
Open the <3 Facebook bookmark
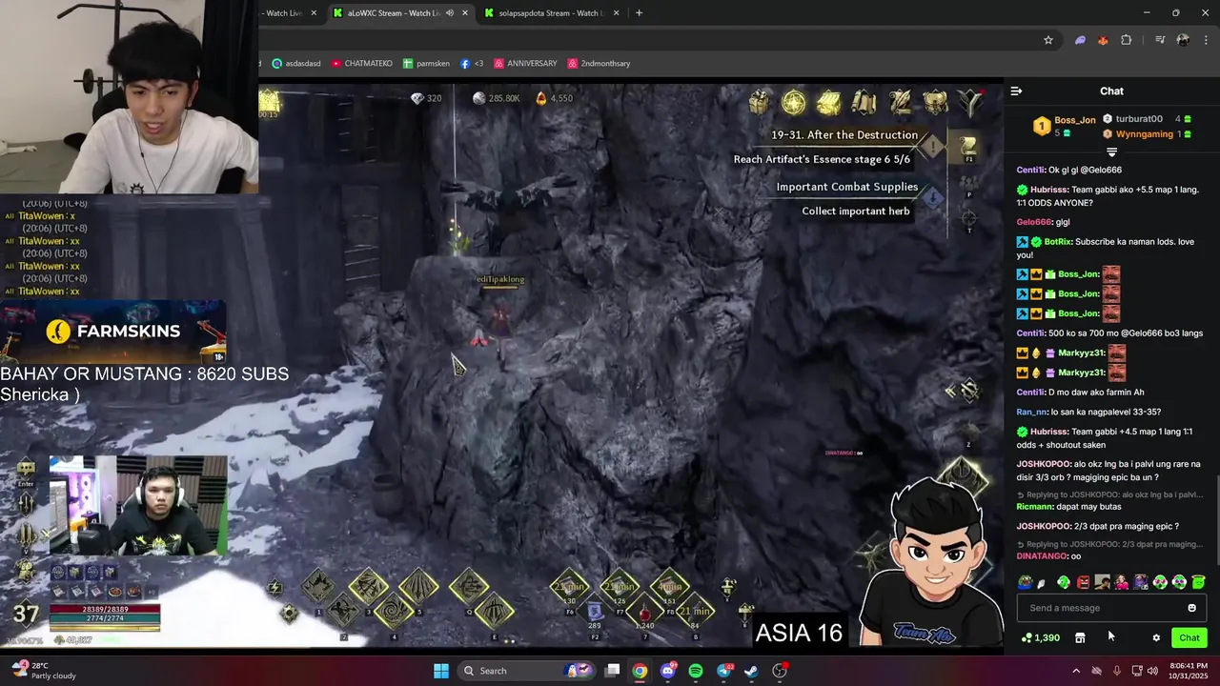point(472,64)
